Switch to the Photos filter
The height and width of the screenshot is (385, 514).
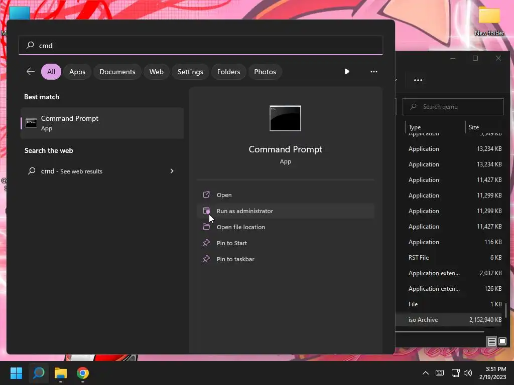265,72
